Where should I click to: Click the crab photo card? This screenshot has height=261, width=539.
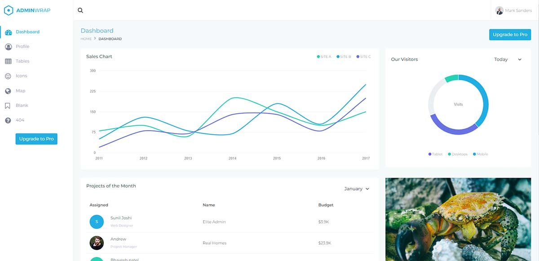[x=458, y=219]
